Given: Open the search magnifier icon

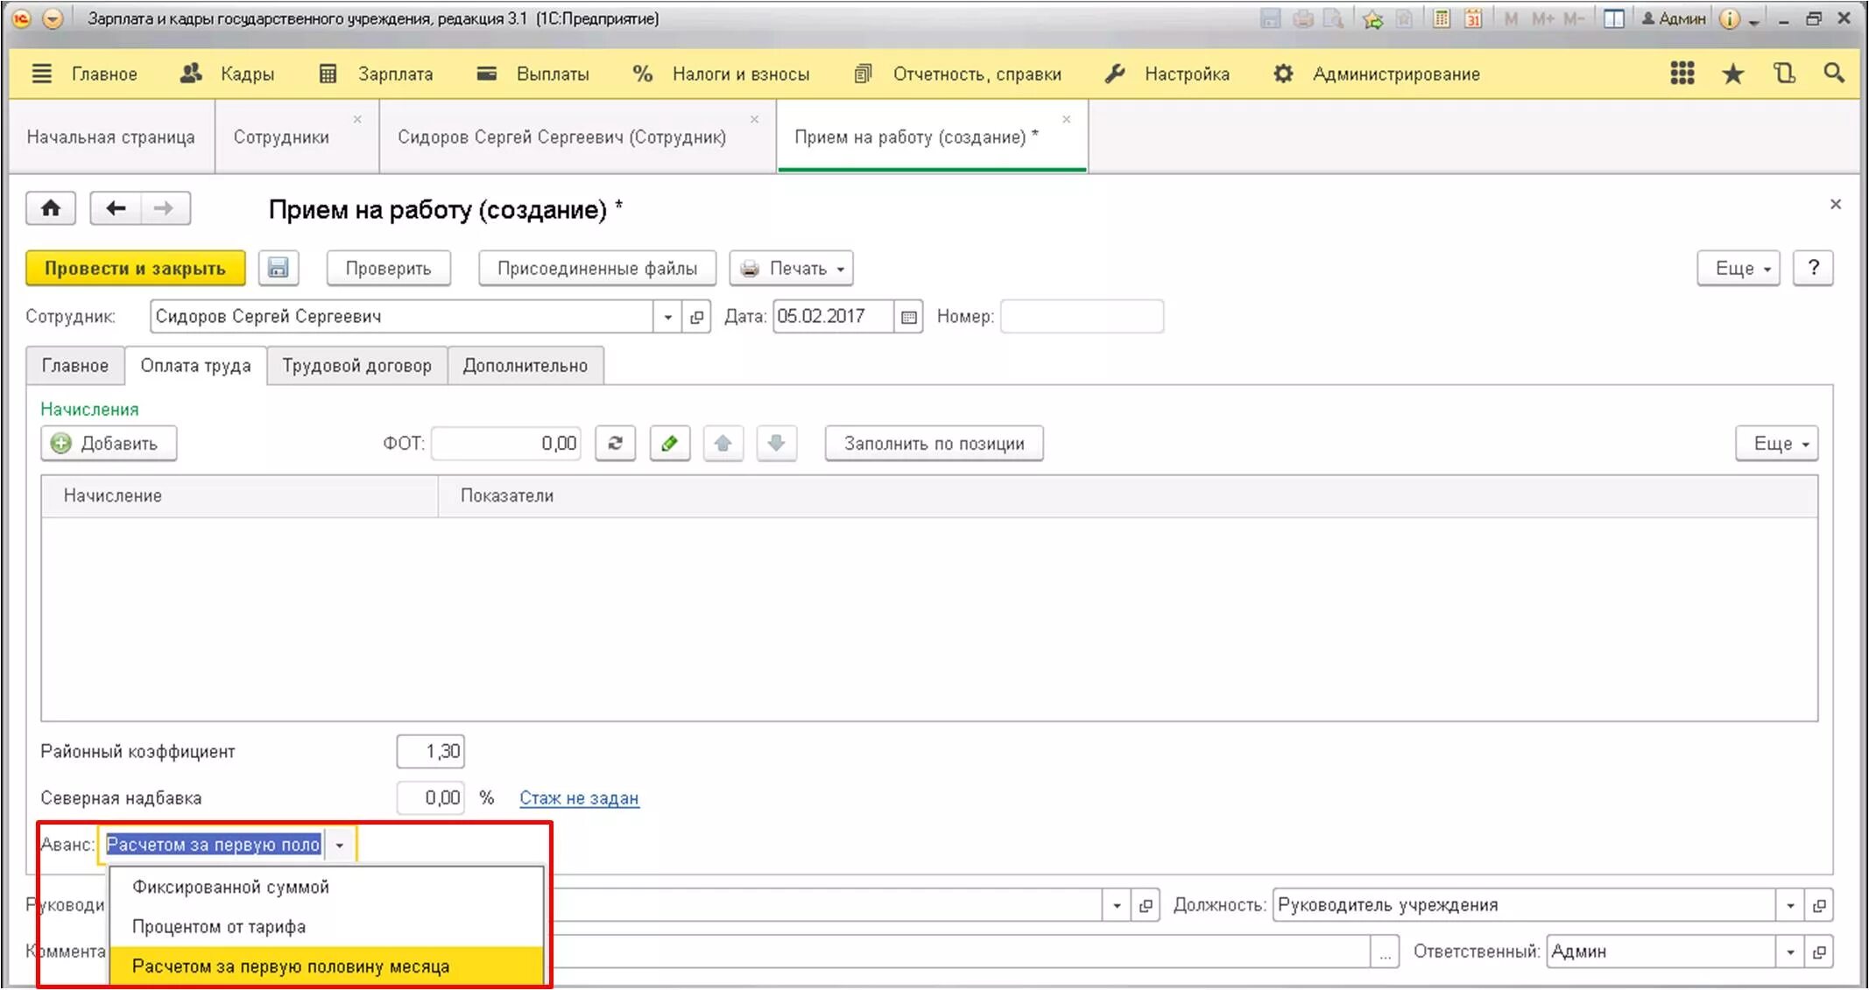Looking at the screenshot, I should tap(1834, 74).
